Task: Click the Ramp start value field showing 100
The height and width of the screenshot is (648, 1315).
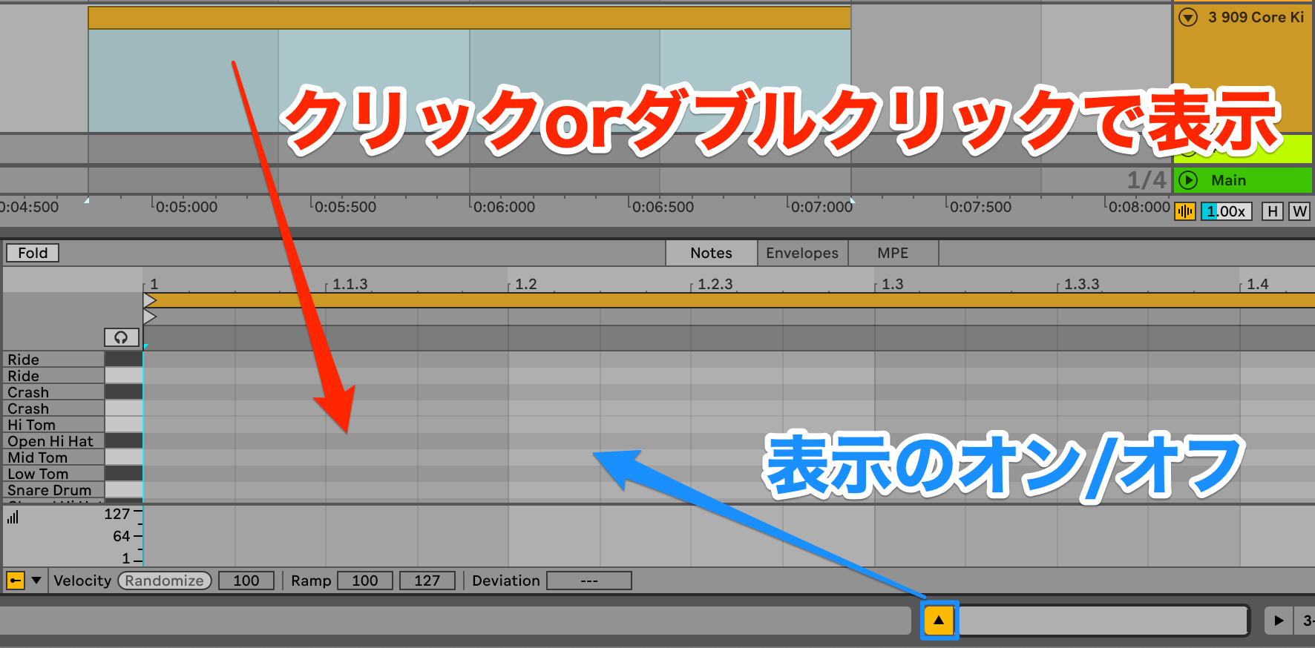Action: pos(365,581)
